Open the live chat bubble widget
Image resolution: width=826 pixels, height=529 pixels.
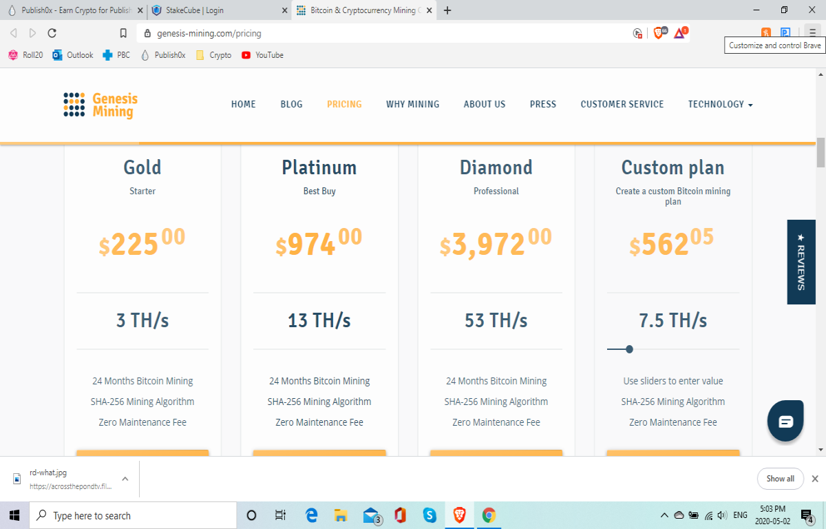[785, 421]
